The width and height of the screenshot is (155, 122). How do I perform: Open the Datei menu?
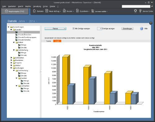coord(4,6)
